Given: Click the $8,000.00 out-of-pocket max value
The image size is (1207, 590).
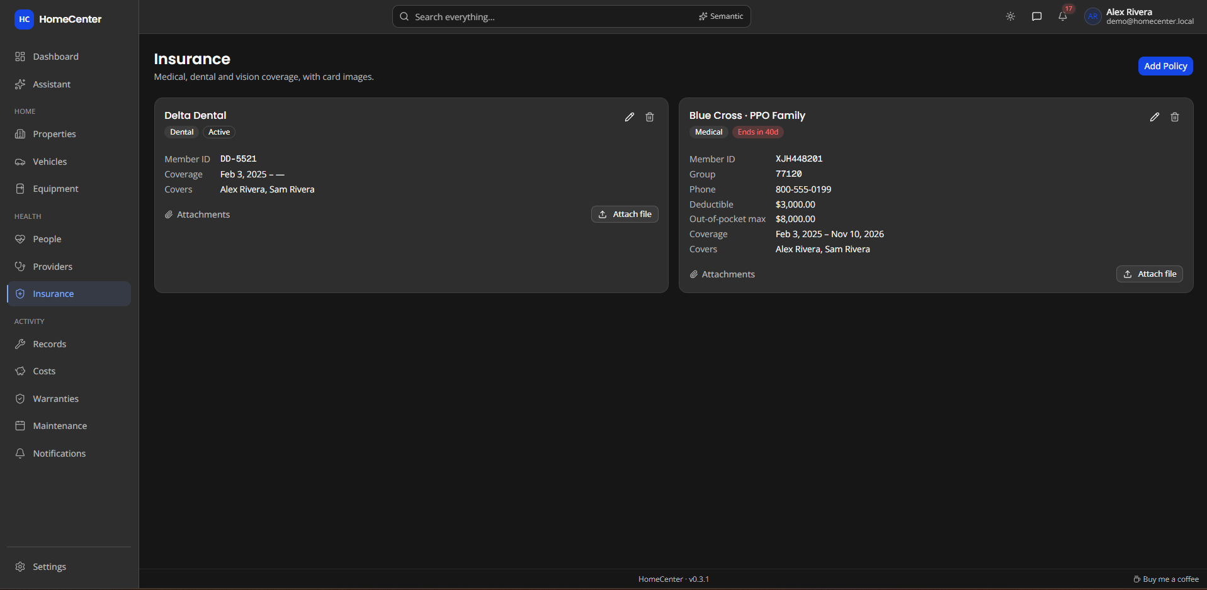Looking at the screenshot, I should (x=795, y=219).
